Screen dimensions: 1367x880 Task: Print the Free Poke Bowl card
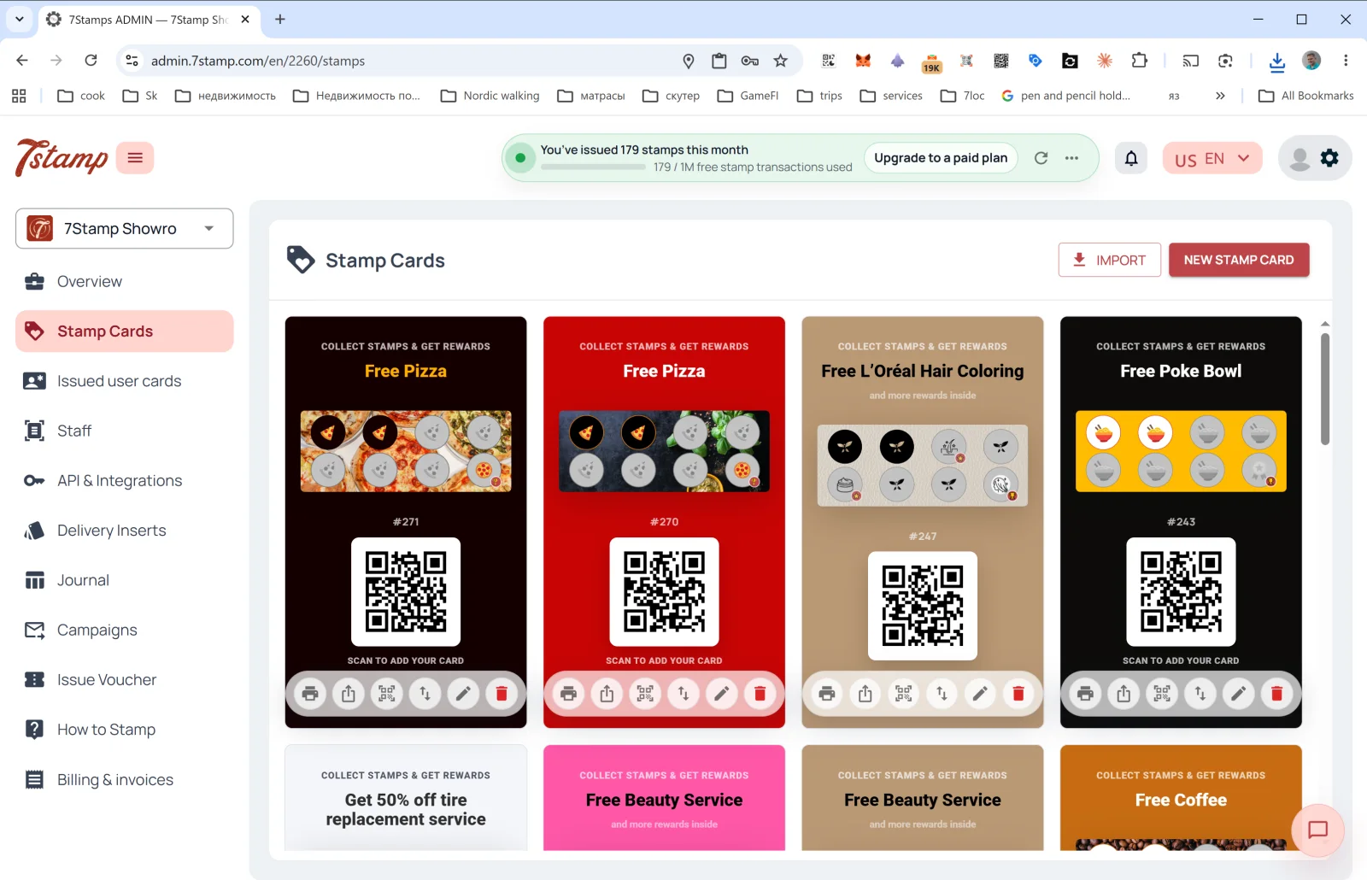(x=1085, y=694)
